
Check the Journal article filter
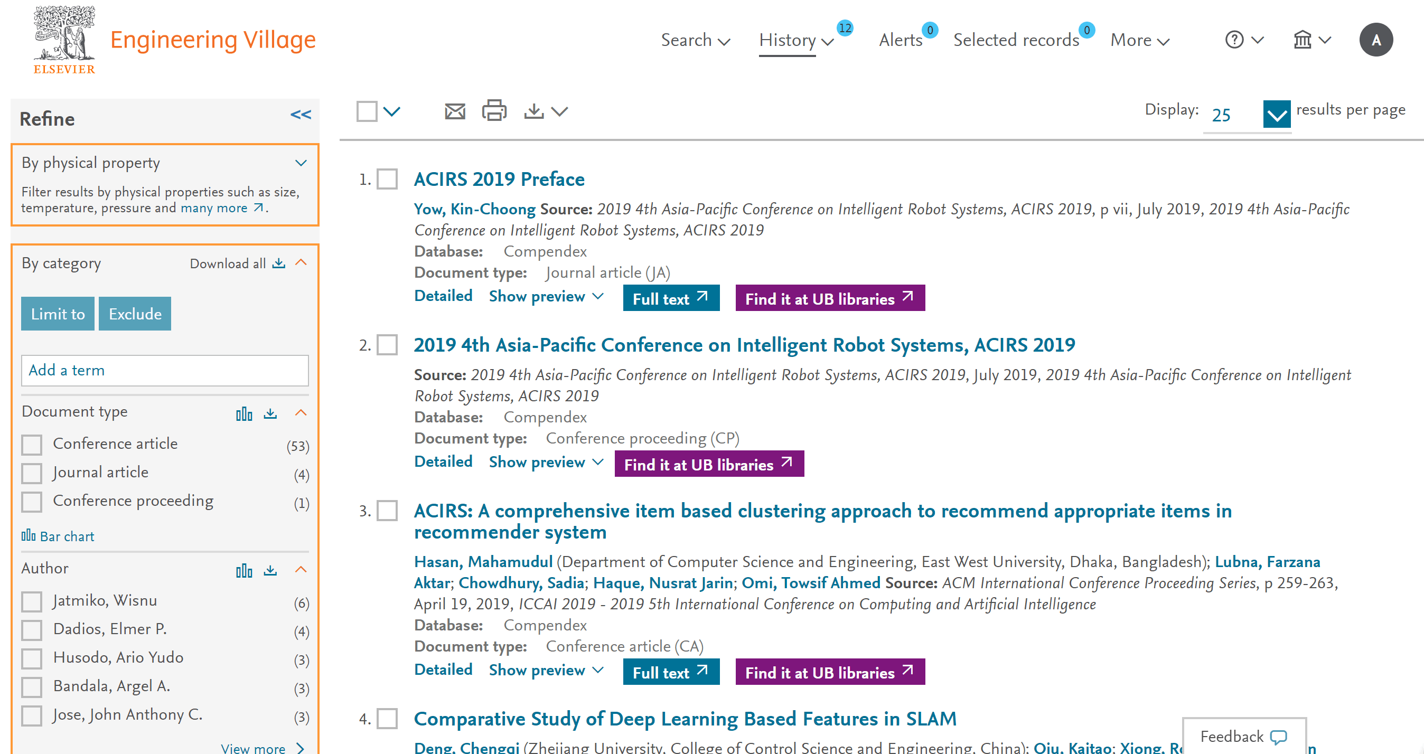point(32,473)
